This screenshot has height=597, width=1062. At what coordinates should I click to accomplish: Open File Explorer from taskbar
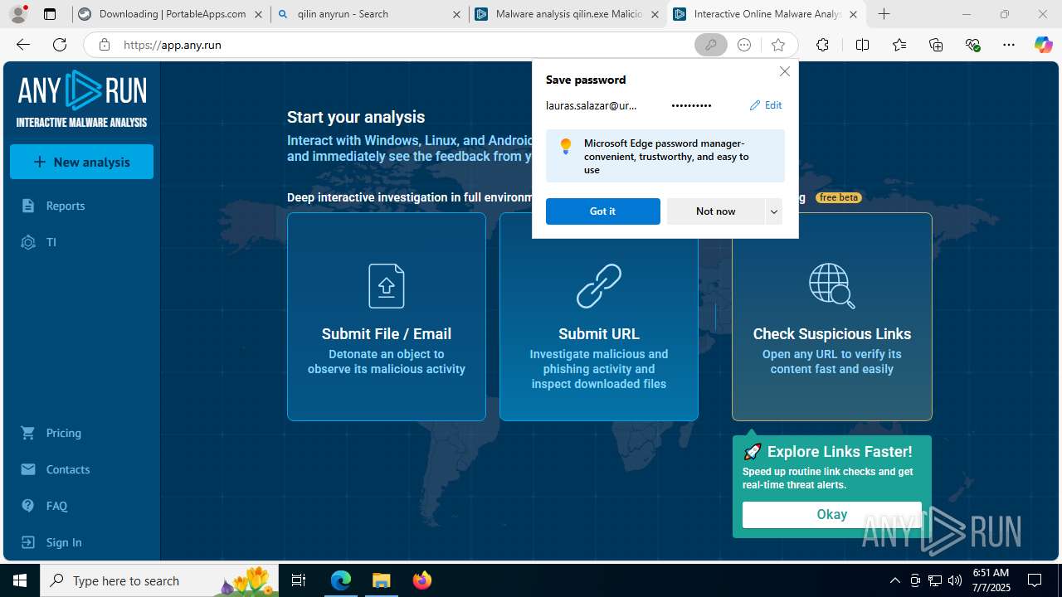click(x=381, y=580)
